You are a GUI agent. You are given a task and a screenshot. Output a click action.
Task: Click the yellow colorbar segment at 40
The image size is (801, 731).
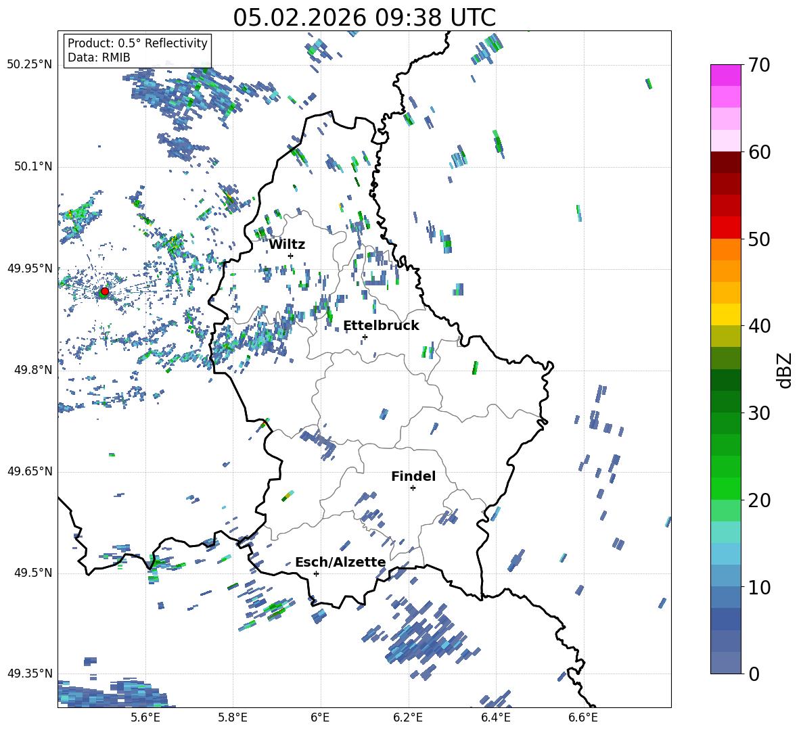click(x=725, y=314)
